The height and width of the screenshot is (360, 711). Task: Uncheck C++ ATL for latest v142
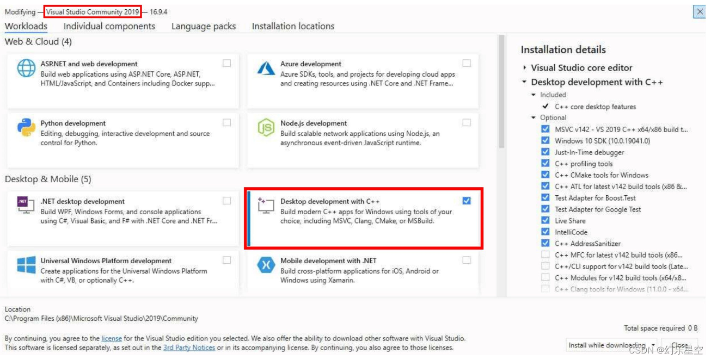[545, 187]
